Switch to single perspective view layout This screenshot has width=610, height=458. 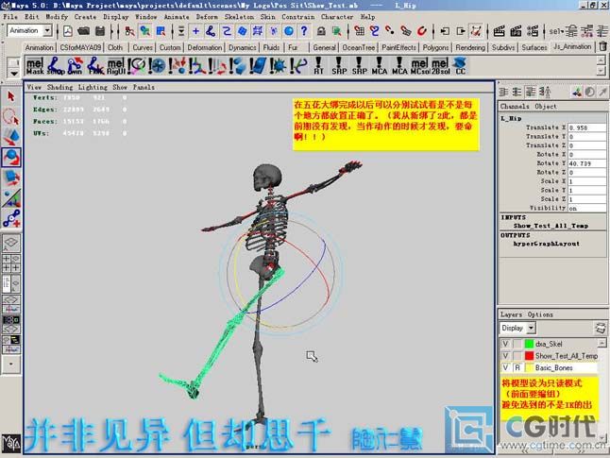(11, 243)
